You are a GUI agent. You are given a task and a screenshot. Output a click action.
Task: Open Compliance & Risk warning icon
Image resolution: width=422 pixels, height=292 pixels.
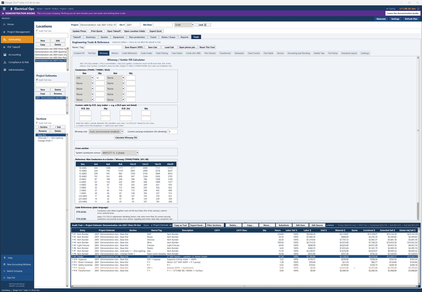pyautogui.click(x=5, y=62)
